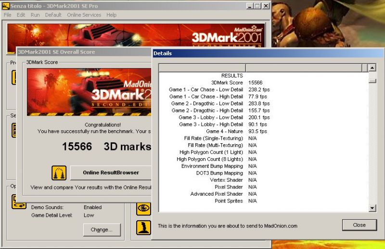Open the Default menu
Screen dimensions: 385x249
pyautogui.click(x=53, y=15)
